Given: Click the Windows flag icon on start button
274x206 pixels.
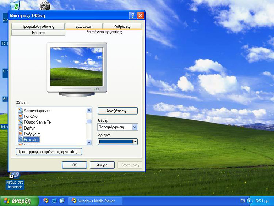Looking at the screenshot, I should coord(7,201).
